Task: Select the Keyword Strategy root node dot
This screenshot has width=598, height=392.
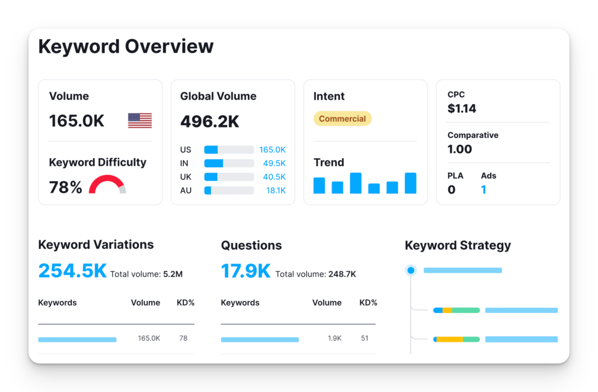Action: coord(411,270)
